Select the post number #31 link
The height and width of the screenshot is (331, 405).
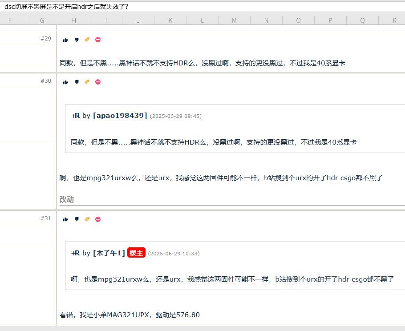[46, 218]
